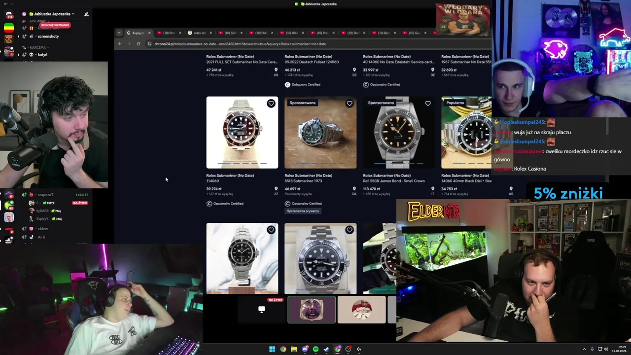Switch to the (10) Bed YouTube tab
The image size is (631, 355).
[384, 33]
